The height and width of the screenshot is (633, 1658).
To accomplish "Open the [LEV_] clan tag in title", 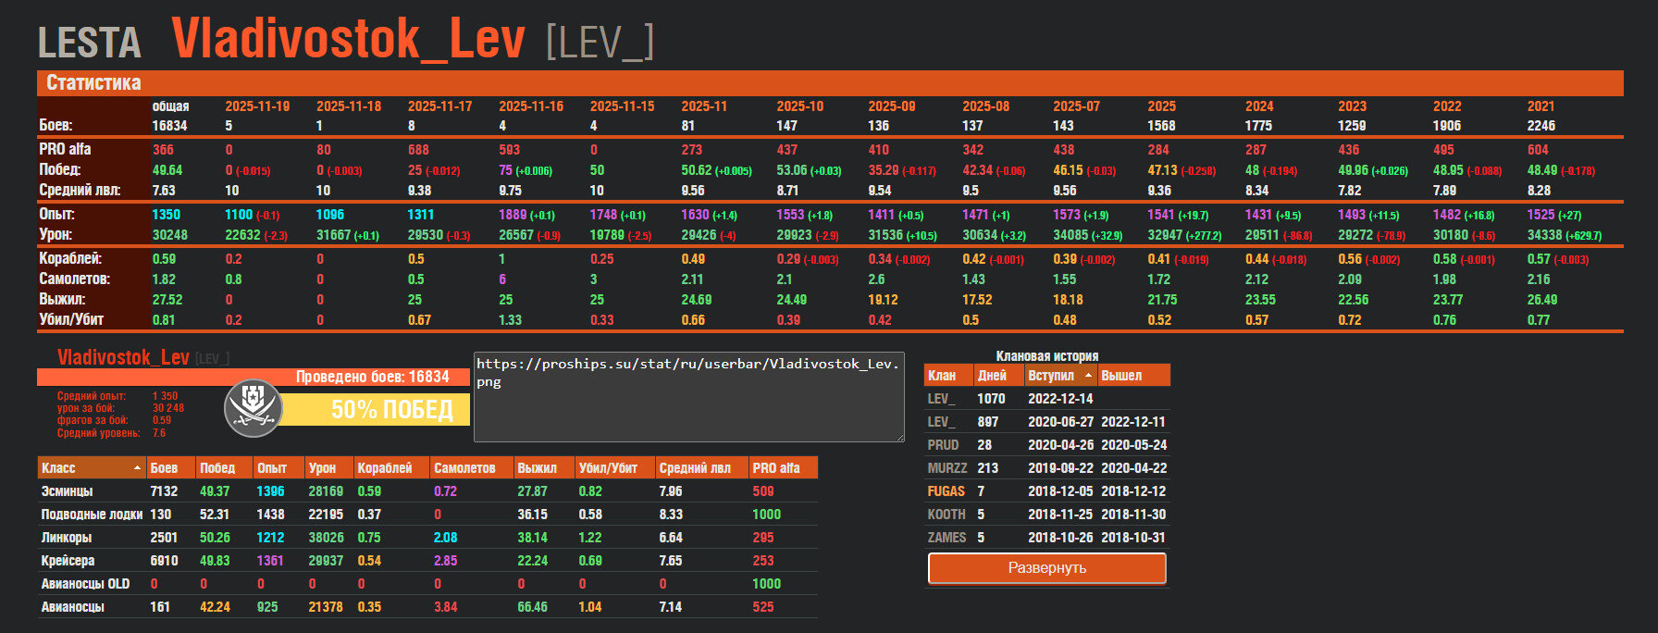I will coord(600,42).
